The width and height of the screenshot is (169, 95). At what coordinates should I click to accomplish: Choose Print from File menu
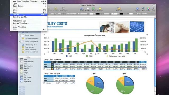tap(29, 29)
